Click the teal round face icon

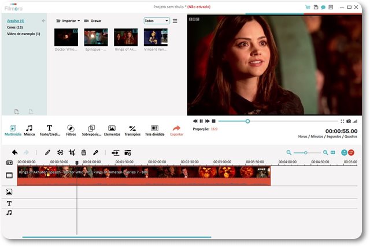[345, 152]
